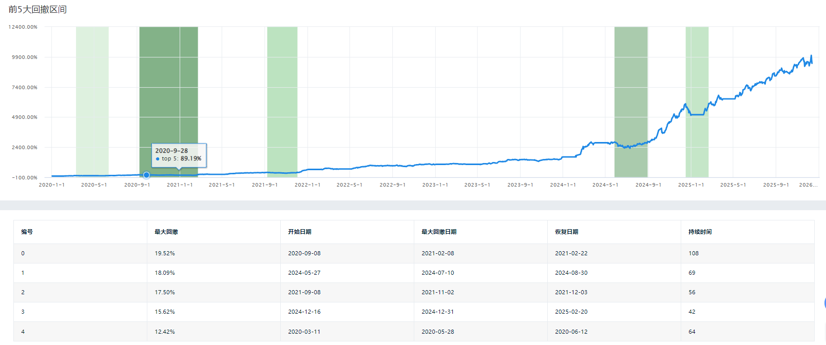The height and width of the screenshot is (345, 826).
Task: Select the 19.52% cell in row 0
Action: [x=165, y=253]
